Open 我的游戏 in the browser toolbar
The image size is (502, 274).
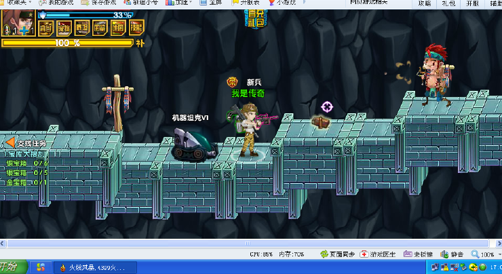[x=56, y=3]
